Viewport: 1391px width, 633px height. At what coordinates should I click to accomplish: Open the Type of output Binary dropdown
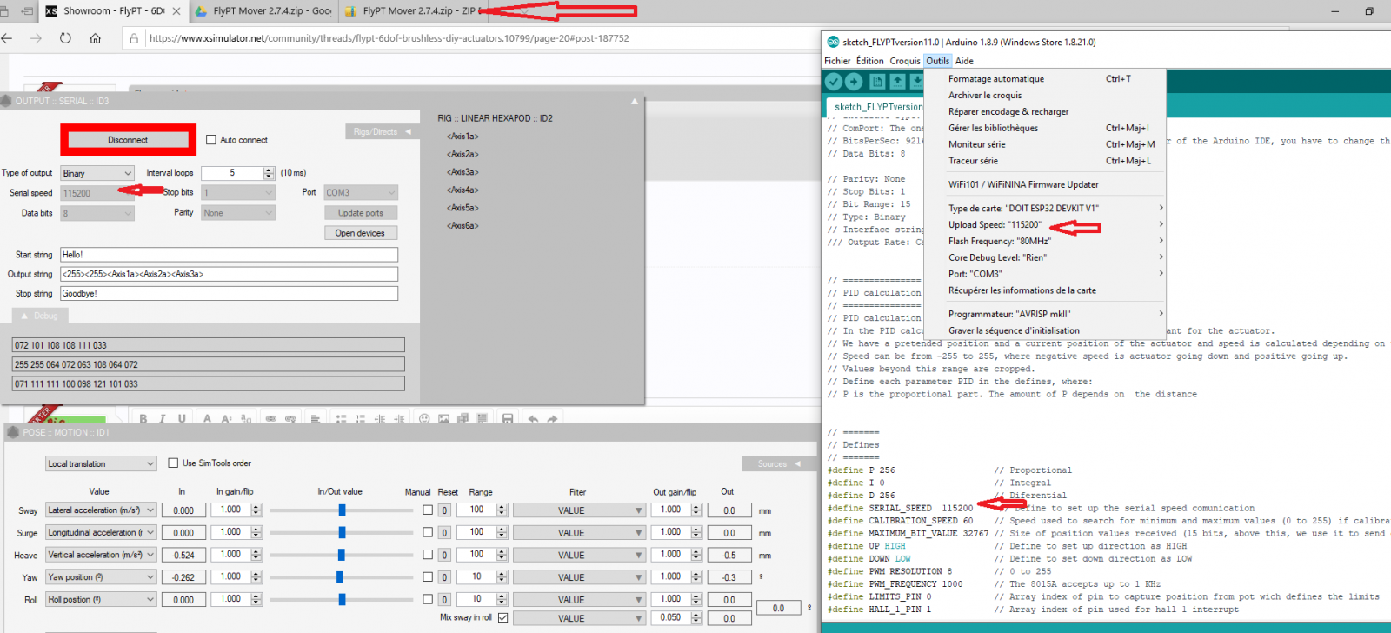97,173
